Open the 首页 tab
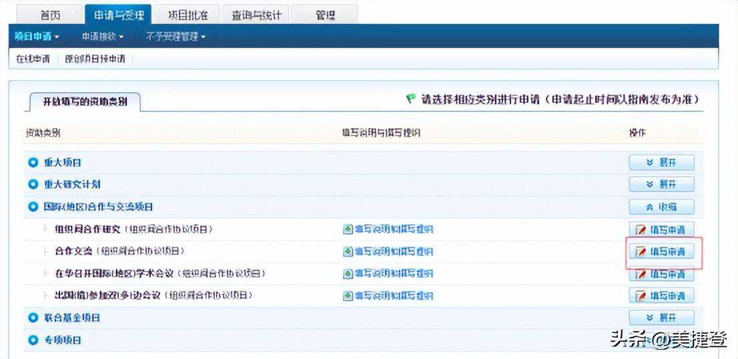Viewport: 738px width, 359px height. tap(50, 15)
